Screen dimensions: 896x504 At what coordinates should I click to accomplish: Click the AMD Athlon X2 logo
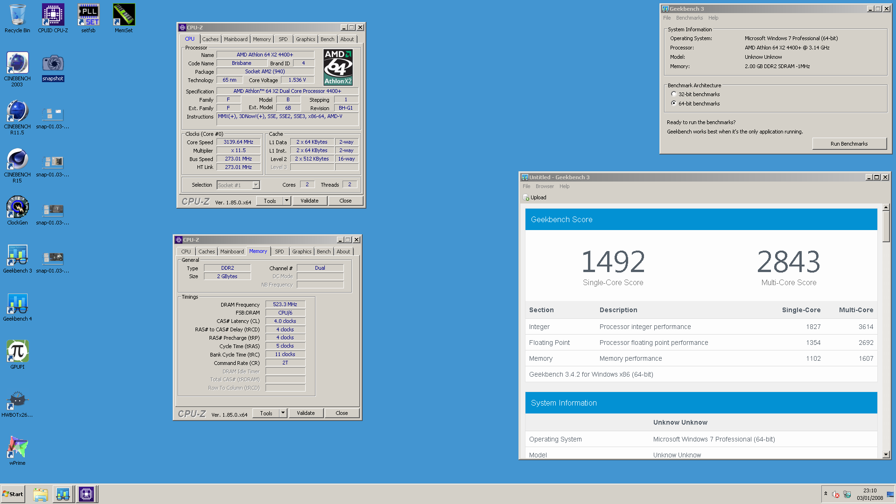tap(338, 67)
